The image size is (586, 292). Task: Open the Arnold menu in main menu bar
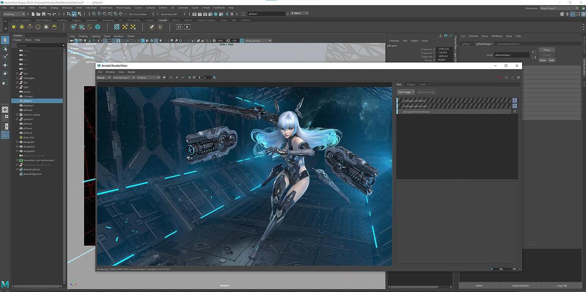point(206,8)
